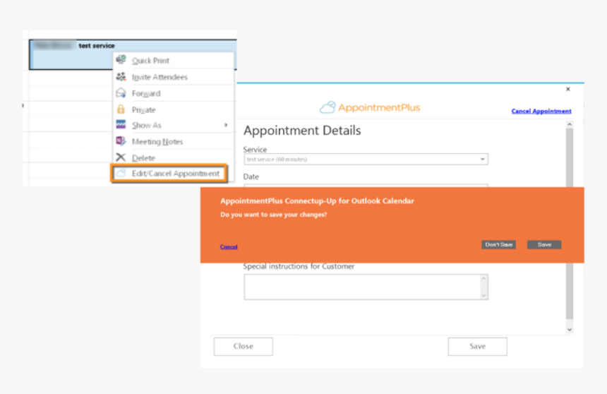Click the Don't Save button
The width and height of the screenshot is (607, 394).
pos(498,244)
